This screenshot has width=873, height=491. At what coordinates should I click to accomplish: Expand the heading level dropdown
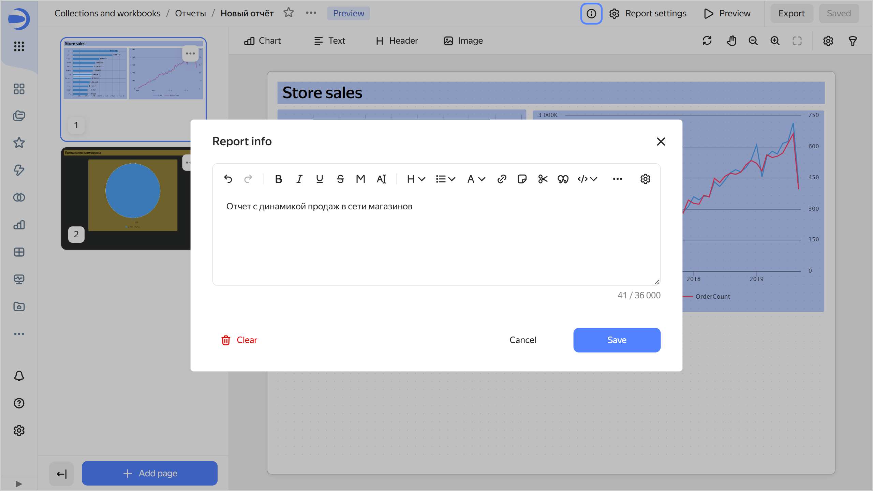pyautogui.click(x=416, y=179)
